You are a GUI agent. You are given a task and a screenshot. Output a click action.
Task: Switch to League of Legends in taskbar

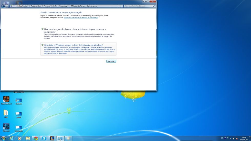click(x=52, y=138)
